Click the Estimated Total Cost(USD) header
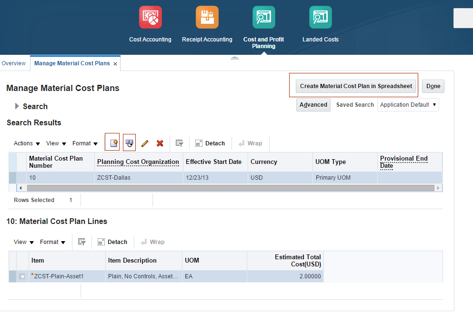This screenshot has height=315, width=473. 285,261
